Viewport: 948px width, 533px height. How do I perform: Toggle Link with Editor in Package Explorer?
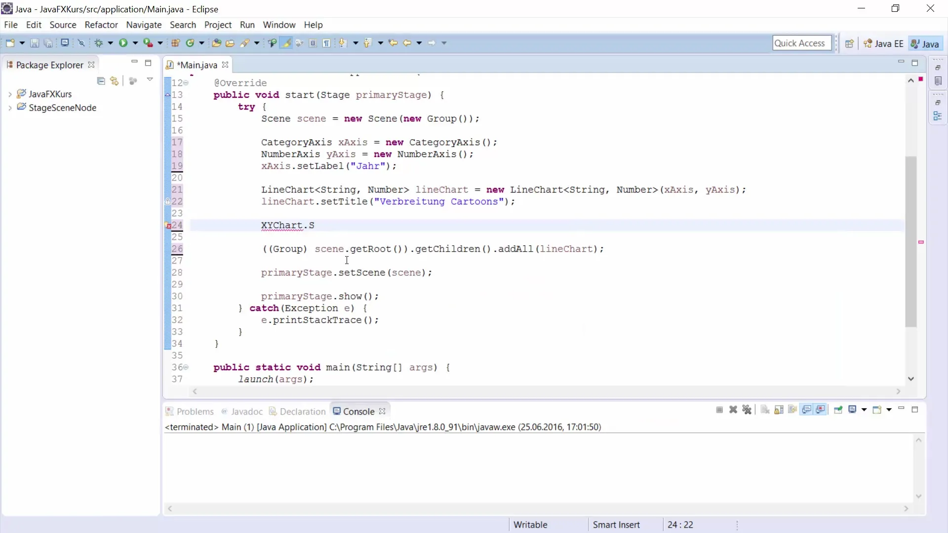tap(115, 81)
